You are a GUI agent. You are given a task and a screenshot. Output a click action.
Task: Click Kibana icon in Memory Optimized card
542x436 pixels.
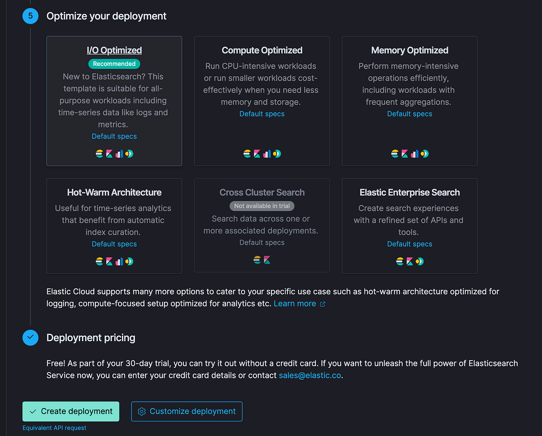click(x=405, y=154)
